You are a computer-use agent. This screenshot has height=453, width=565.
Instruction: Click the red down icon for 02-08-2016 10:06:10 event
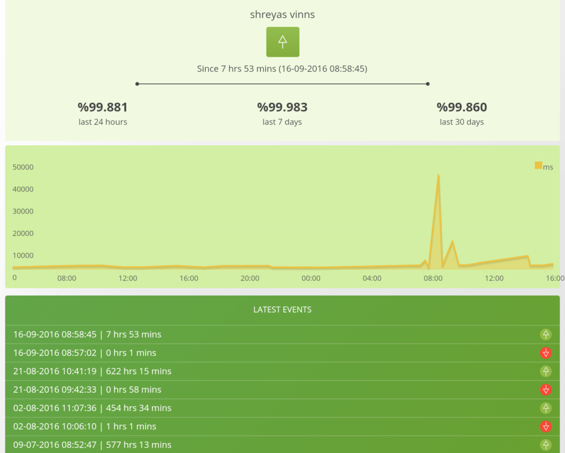(x=546, y=427)
